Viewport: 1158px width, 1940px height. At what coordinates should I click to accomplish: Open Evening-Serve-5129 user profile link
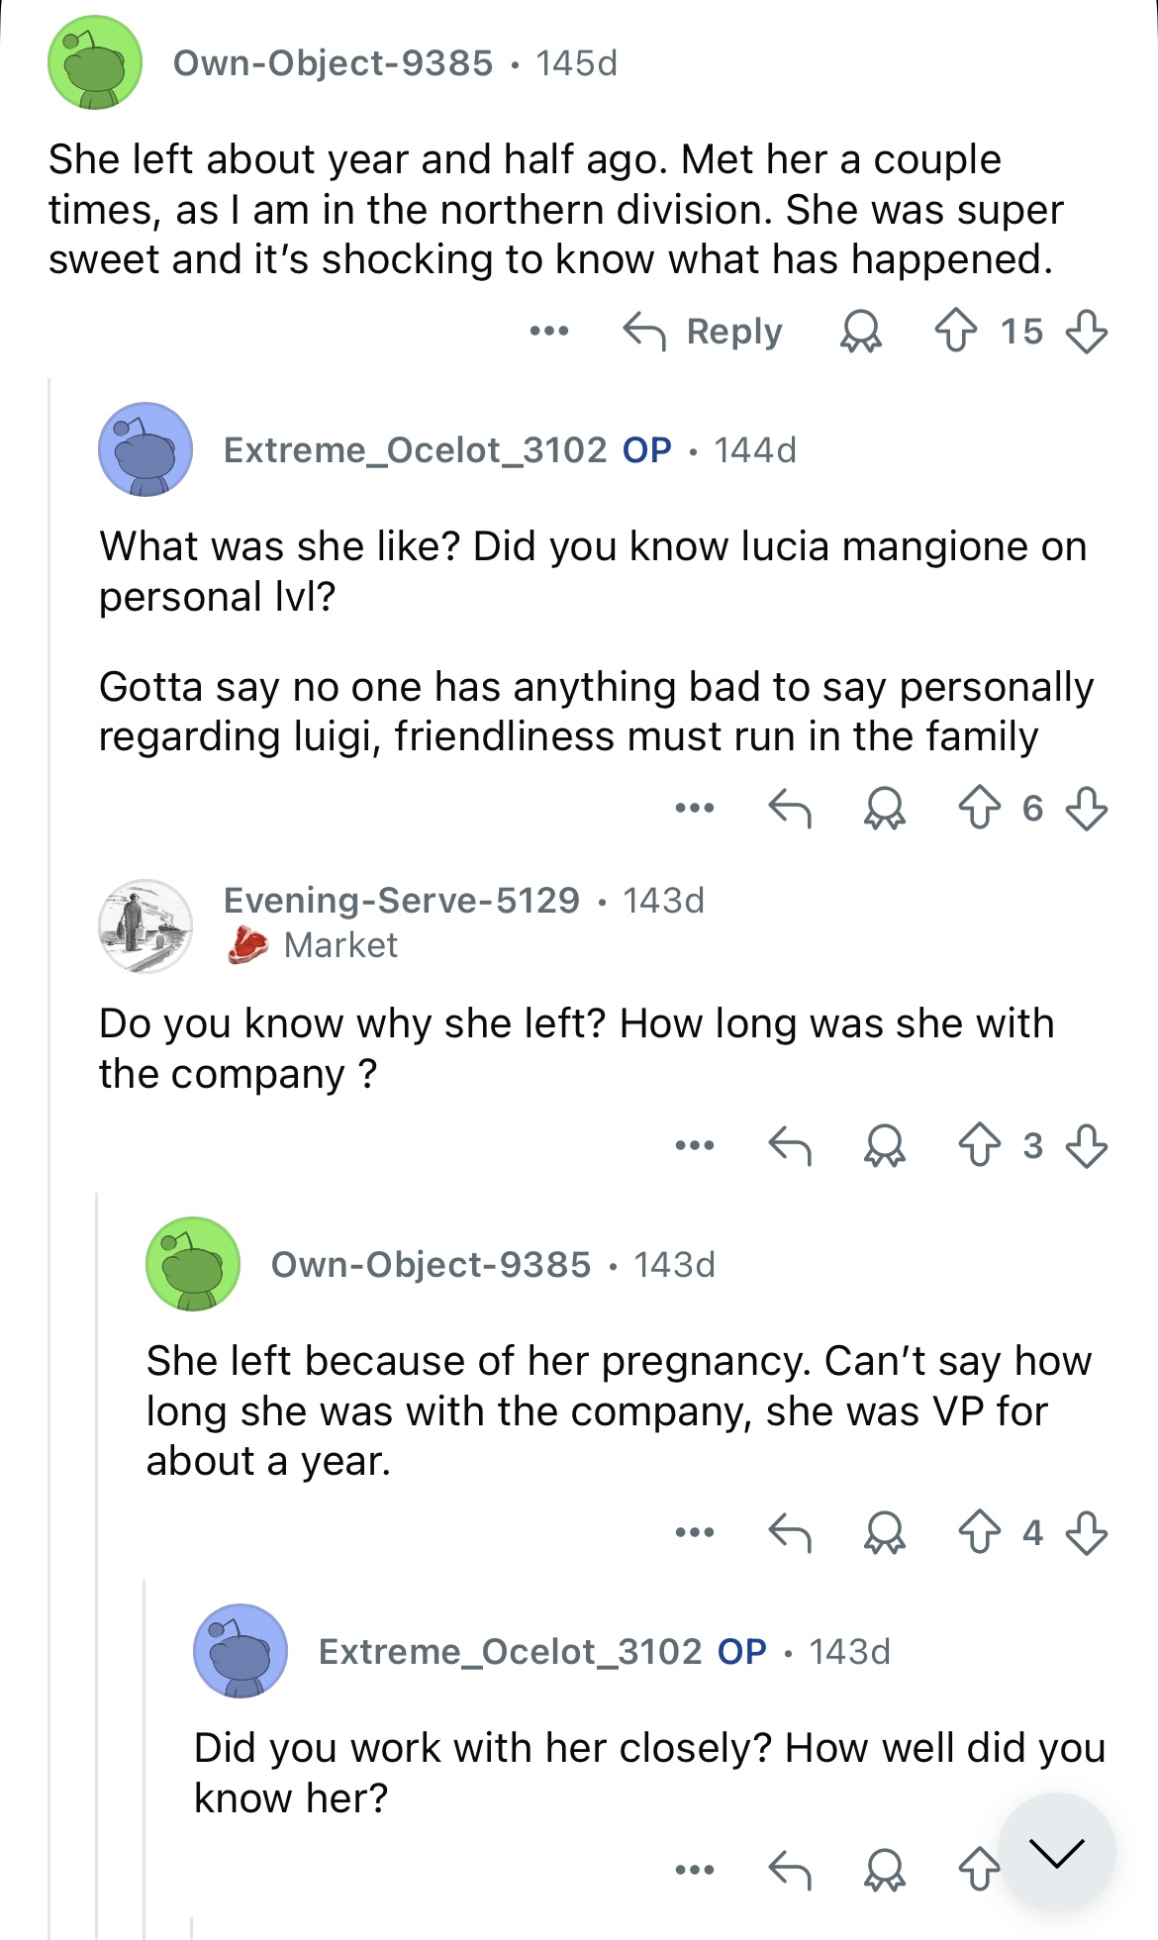point(401,900)
